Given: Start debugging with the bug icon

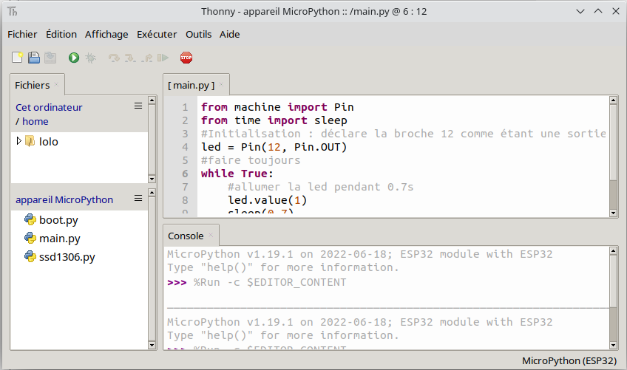Looking at the screenshot, I should click(x=90, y=58).
